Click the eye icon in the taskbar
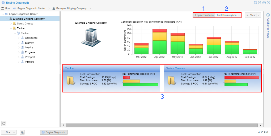This screenshot has width=271, height=136. pyautogui.click(x=22, y=132)
